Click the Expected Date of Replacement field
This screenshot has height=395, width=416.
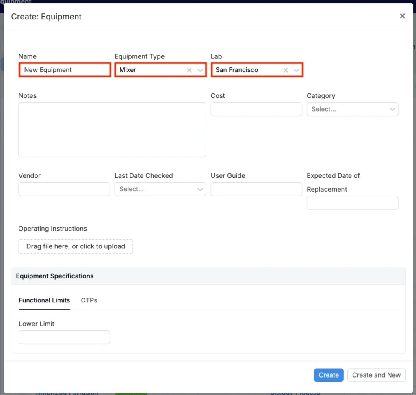pos(352,203)
